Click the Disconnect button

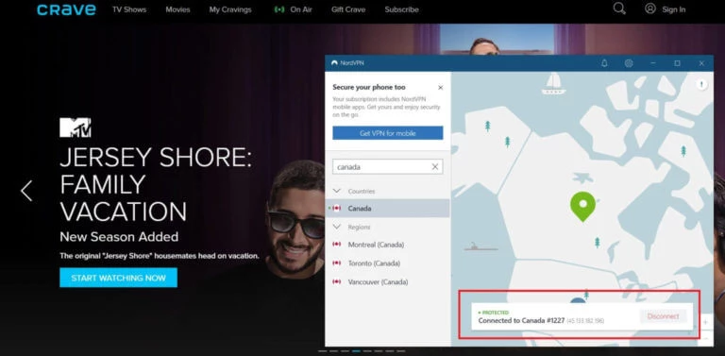click(663, 316)
